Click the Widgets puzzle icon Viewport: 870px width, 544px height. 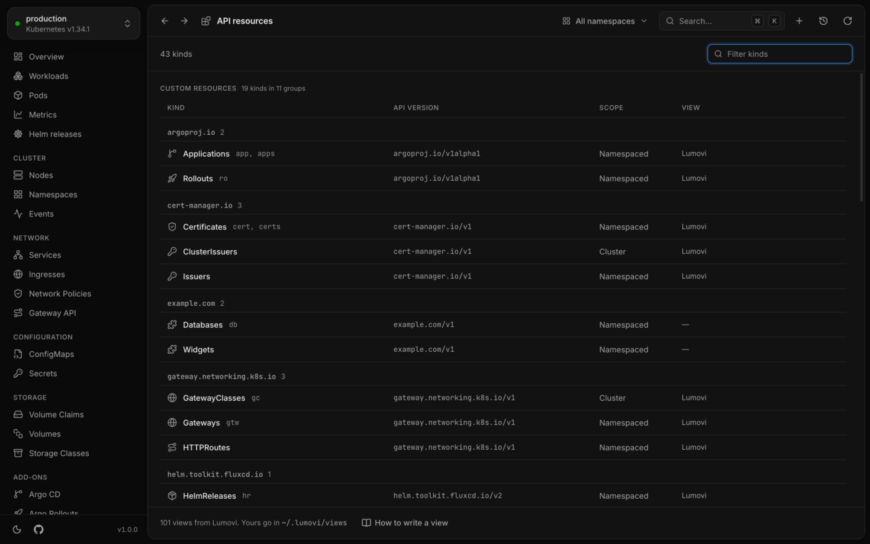tap(172, 349)
